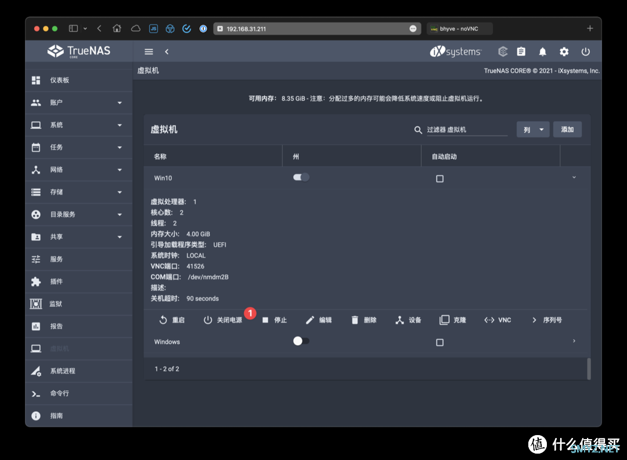Click the cube extension icon
The image size is (627, 460).
click(x=170, y=28)
